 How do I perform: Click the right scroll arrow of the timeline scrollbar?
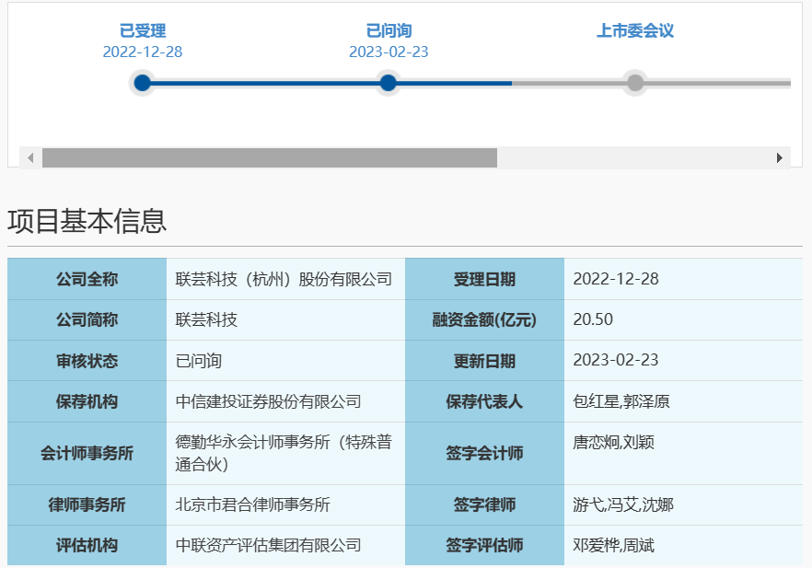coord(780,158)
